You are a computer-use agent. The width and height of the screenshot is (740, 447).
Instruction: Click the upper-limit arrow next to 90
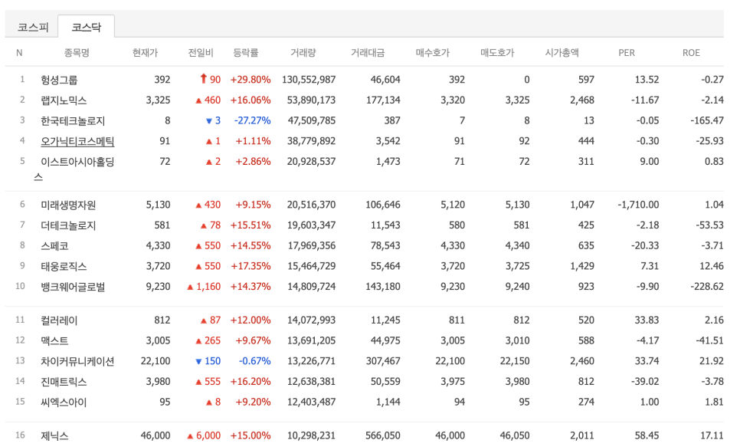(x=204, y=79)
